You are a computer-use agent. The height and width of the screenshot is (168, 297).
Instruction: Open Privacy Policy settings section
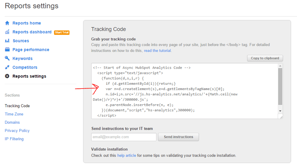pyautogui.click(x=17, y=130)
